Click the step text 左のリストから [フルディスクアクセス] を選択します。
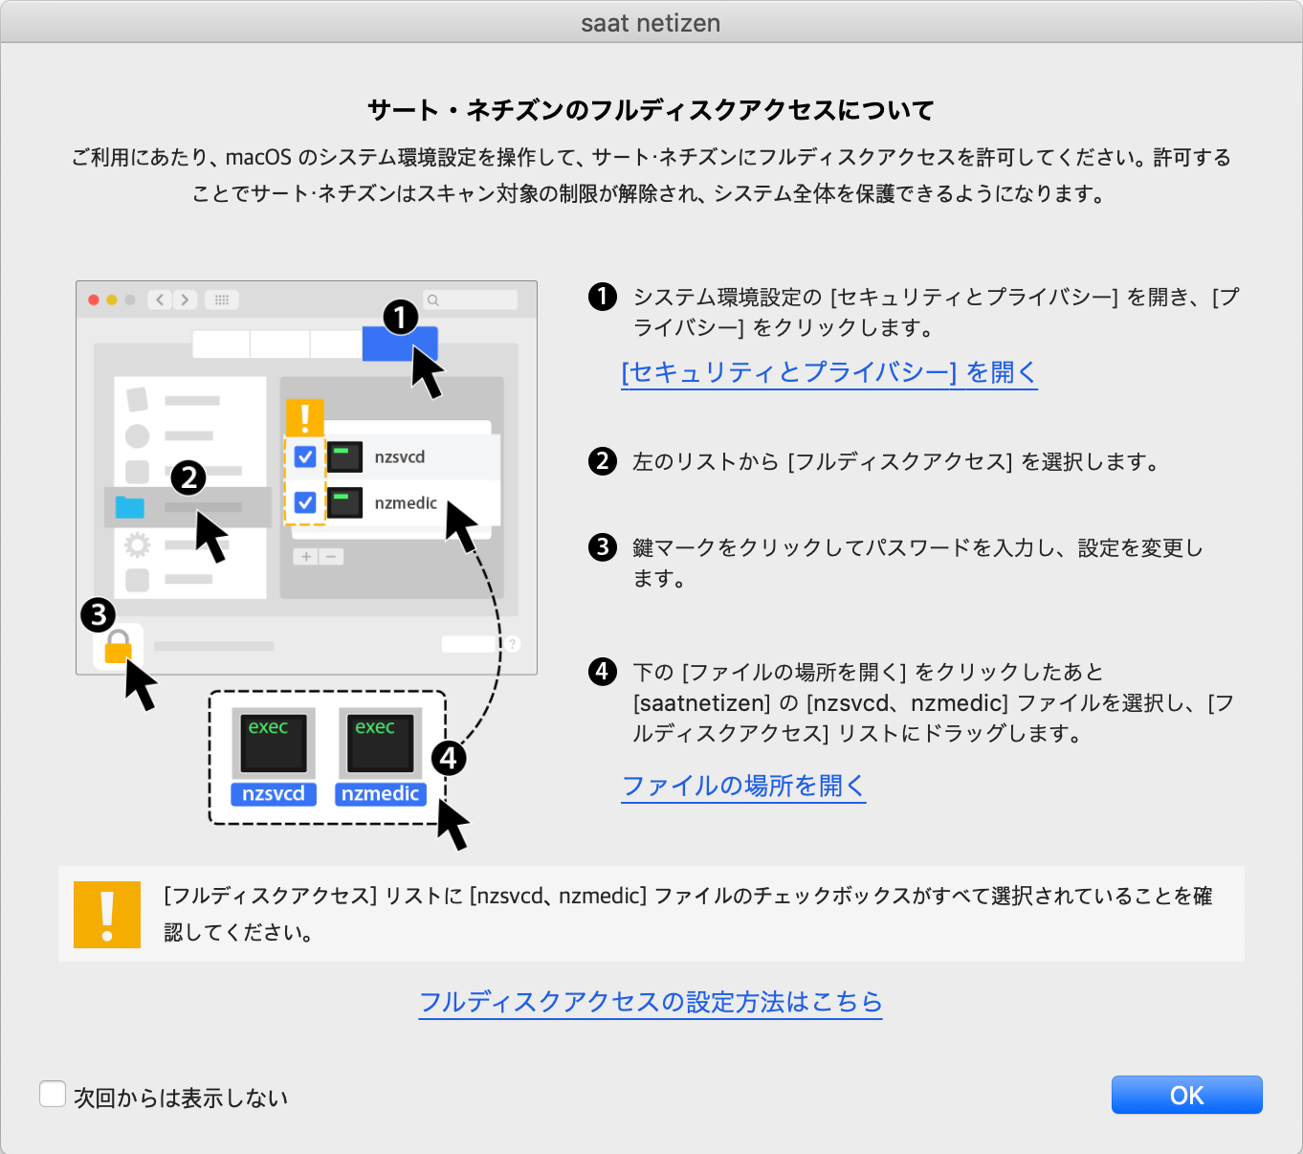 (895, 462)
